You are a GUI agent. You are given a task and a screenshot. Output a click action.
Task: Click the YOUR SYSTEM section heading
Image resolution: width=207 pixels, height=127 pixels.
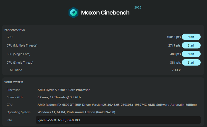pyautogui.click(x=14, y=82)
